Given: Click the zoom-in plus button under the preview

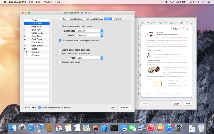Looking at the screenshot, I should tap(144, 104).
